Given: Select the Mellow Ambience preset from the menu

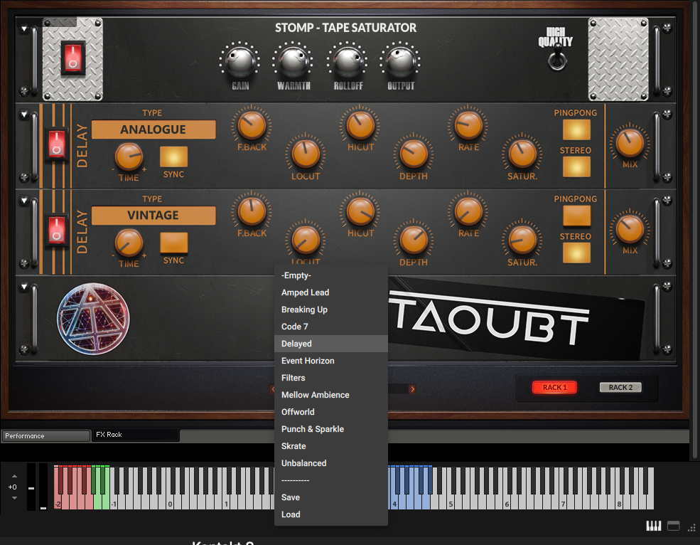Looking at the screenshot, I should [x=315, y=395].
